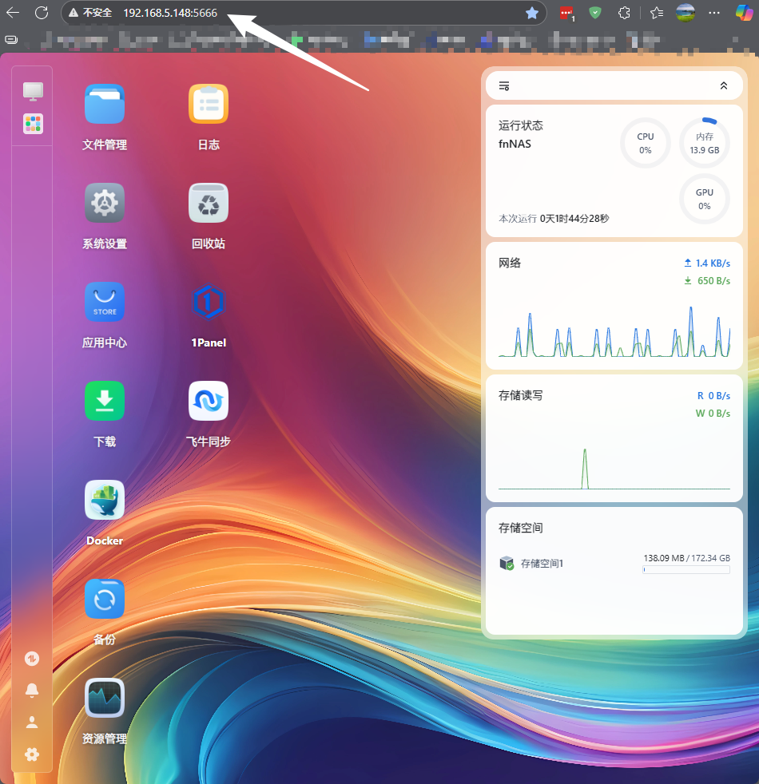The height and width of the screenshot is (784, 759).
Task: Click the sidebar desktop monitor icon
Action: [33, 91]
